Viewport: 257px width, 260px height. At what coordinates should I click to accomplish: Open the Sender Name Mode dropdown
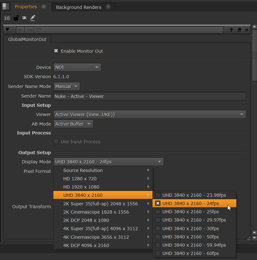point(67,86)
